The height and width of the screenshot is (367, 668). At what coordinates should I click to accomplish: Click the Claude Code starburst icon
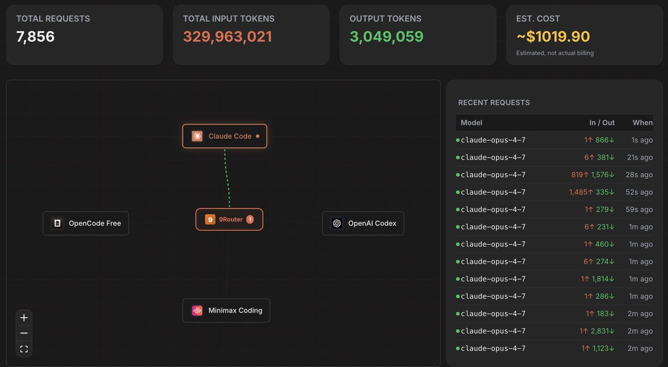[197, 136]
